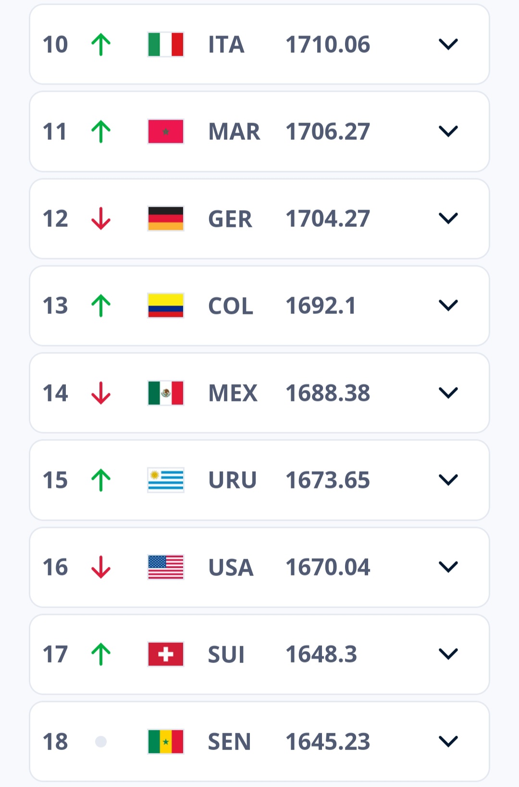Click the SUI points value 1648.3
This screenshot has width=519, height=787.
321,654
